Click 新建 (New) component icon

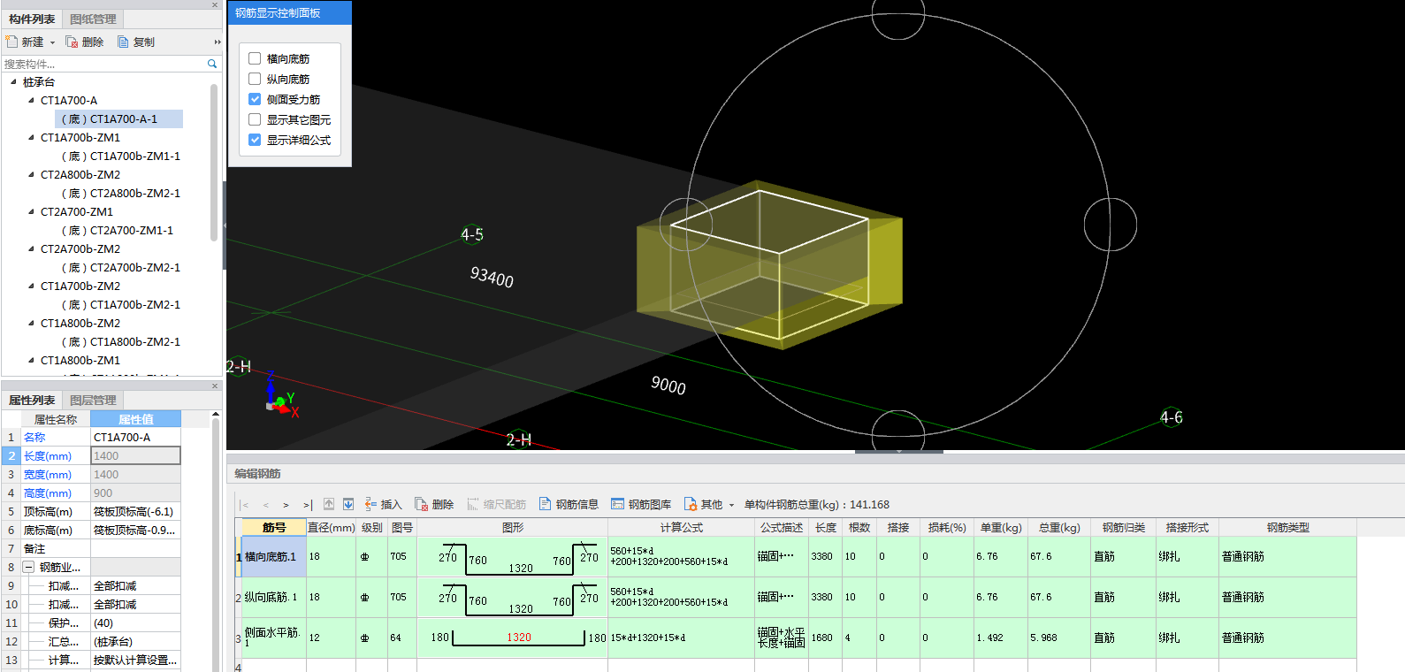pyautogui.click(x=11, y=42)
